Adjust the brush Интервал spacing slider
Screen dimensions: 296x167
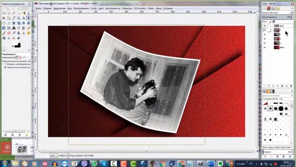[277, 152]
